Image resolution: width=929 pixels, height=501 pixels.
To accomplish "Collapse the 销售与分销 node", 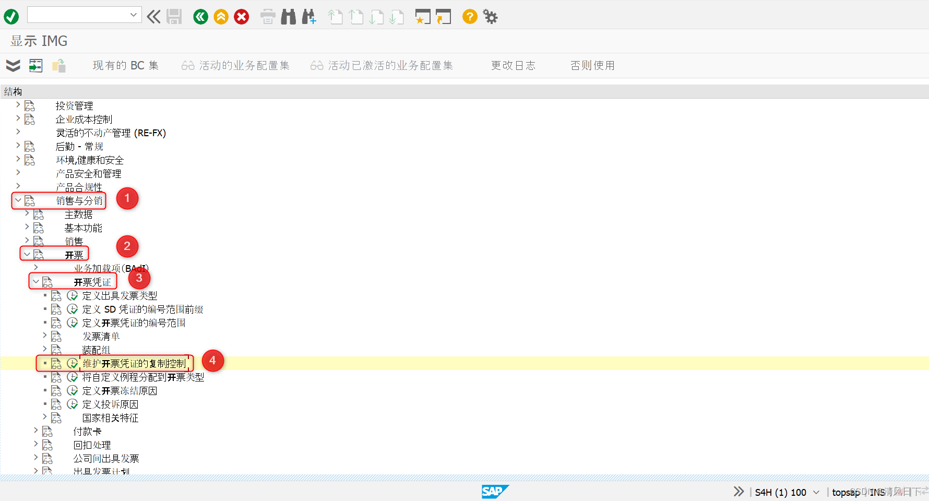I will [18, 200].
